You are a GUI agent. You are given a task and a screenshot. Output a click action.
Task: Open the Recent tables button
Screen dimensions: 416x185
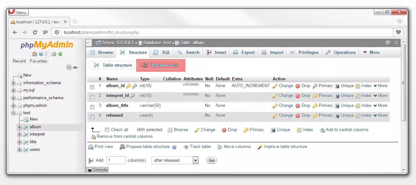click(20, 61)
